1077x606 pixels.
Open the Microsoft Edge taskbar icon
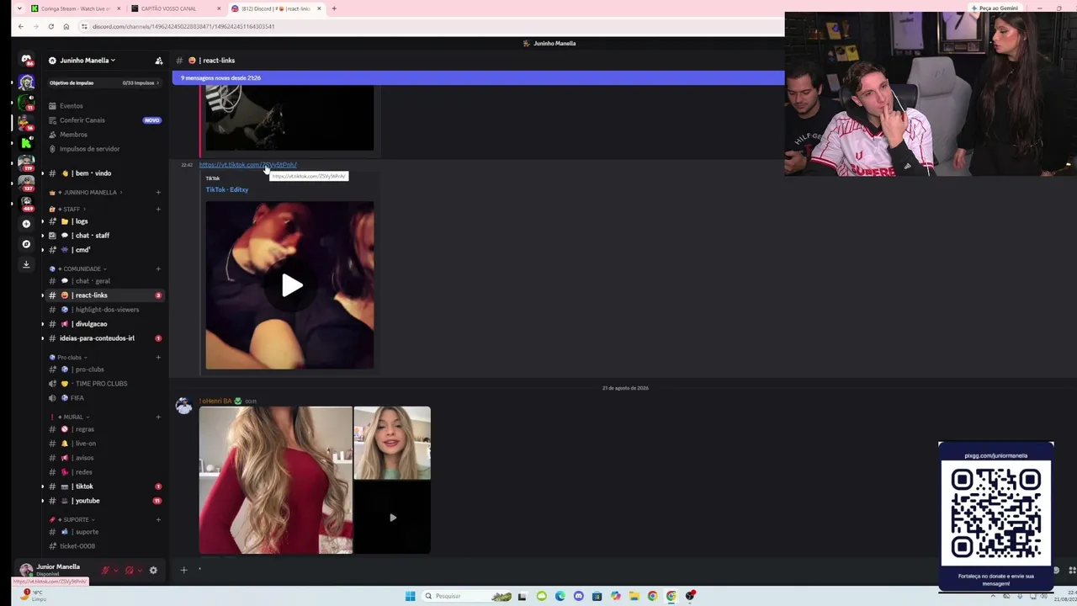pos(560,596)
